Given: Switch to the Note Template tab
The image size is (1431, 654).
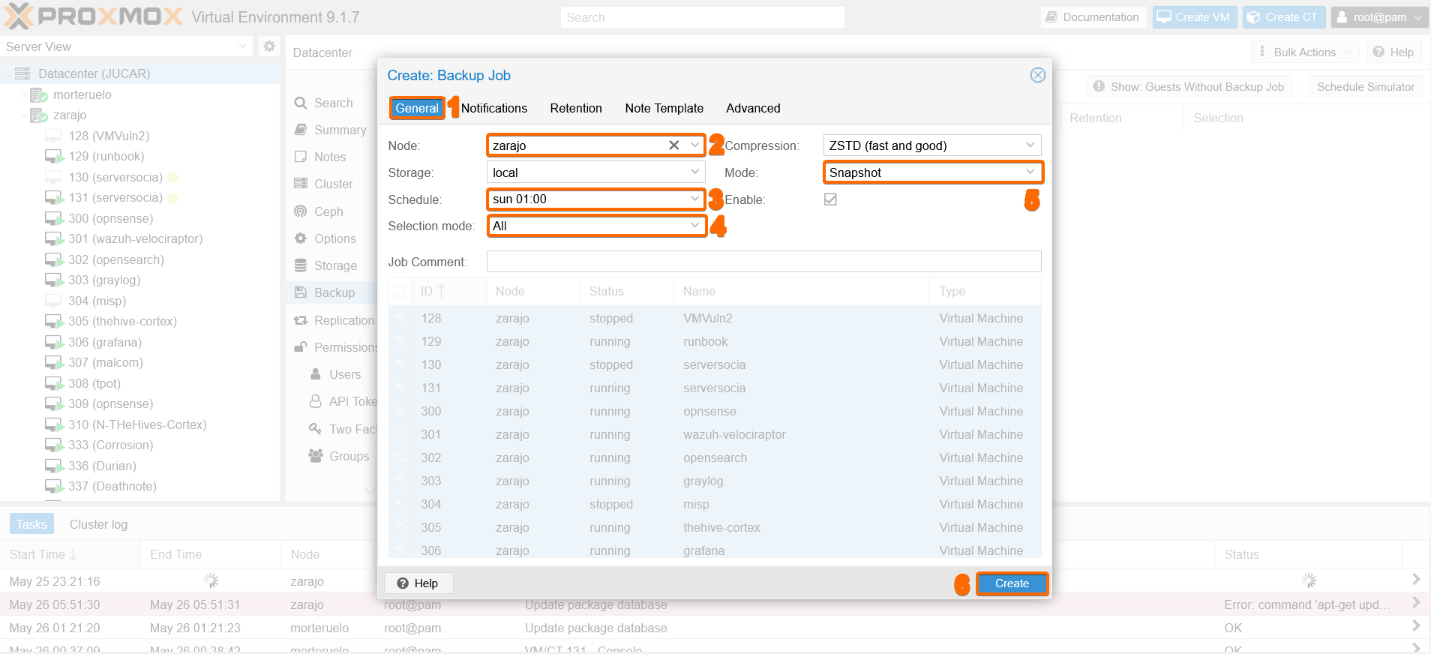Looking at the screenshot, I should point(664,108).
